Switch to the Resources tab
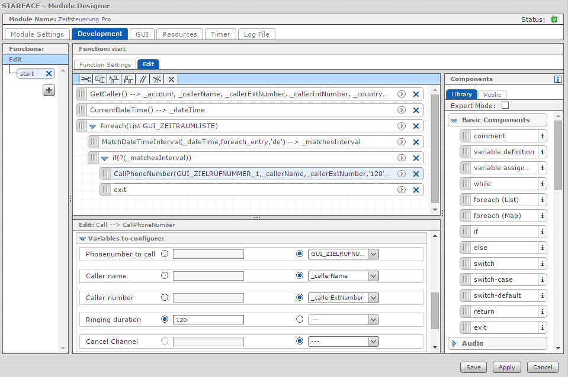This screenshot has width=568, height=377. (x=180, y=34)
